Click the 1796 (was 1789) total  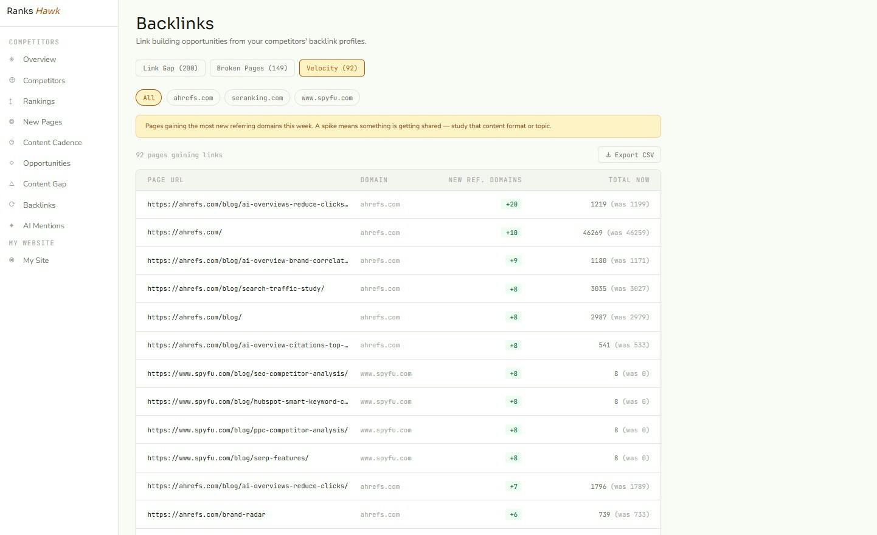620,486
